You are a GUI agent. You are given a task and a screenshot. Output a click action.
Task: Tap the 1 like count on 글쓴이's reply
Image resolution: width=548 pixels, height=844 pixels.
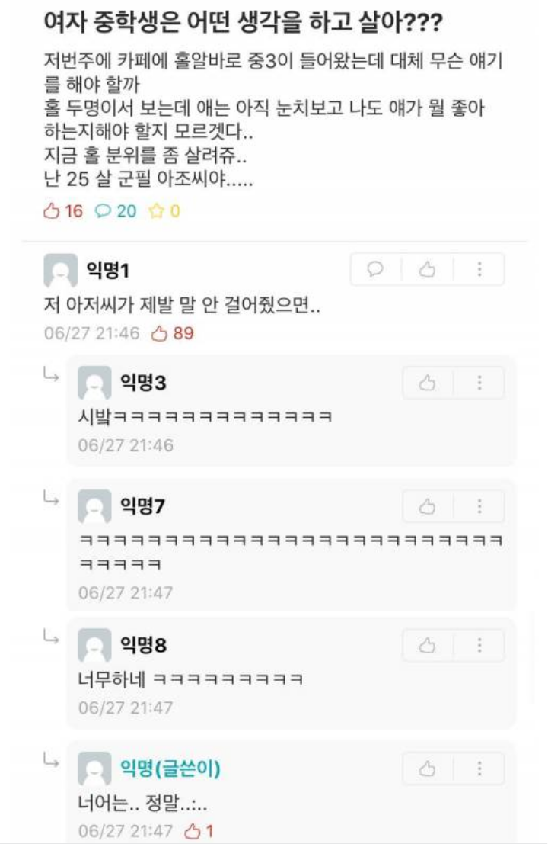click(x=199, y=831)
